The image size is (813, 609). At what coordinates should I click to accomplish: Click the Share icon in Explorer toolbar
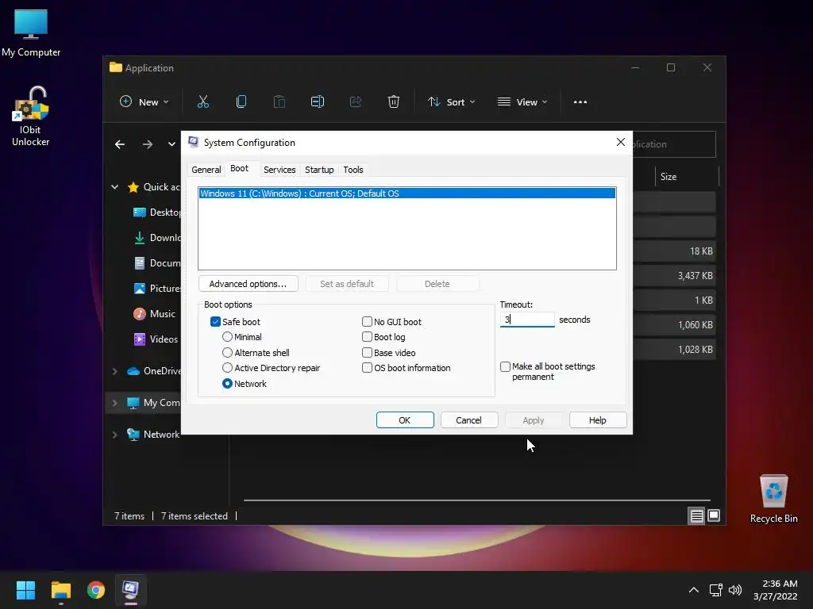pyautogui.click(x=356, y=102)
